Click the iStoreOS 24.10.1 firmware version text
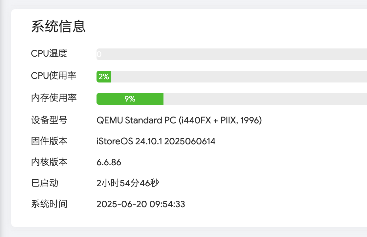This screenshot has width=367, height=237. [x=156, y=141]
